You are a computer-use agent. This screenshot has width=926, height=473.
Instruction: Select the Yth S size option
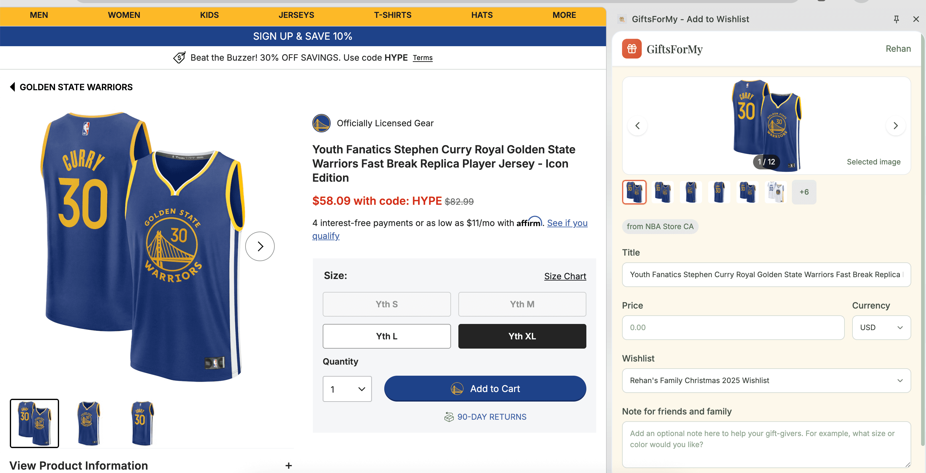386,304
